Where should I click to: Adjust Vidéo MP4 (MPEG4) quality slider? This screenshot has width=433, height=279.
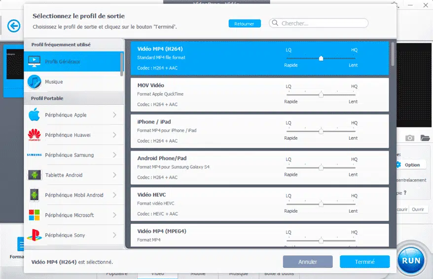click(x=321, y=241)
